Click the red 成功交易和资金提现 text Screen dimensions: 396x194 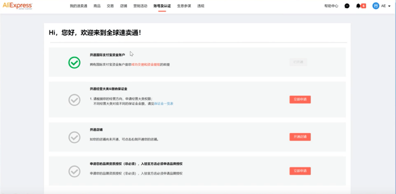146,64
